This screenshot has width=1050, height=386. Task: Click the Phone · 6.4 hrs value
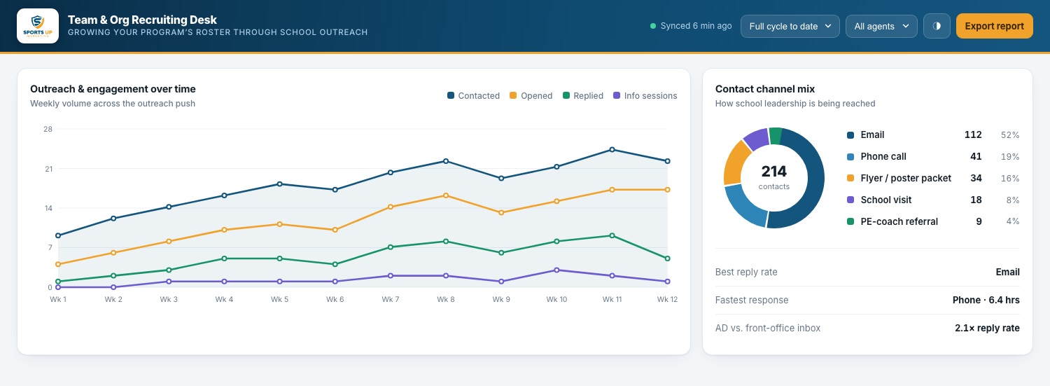coord(986,301)
